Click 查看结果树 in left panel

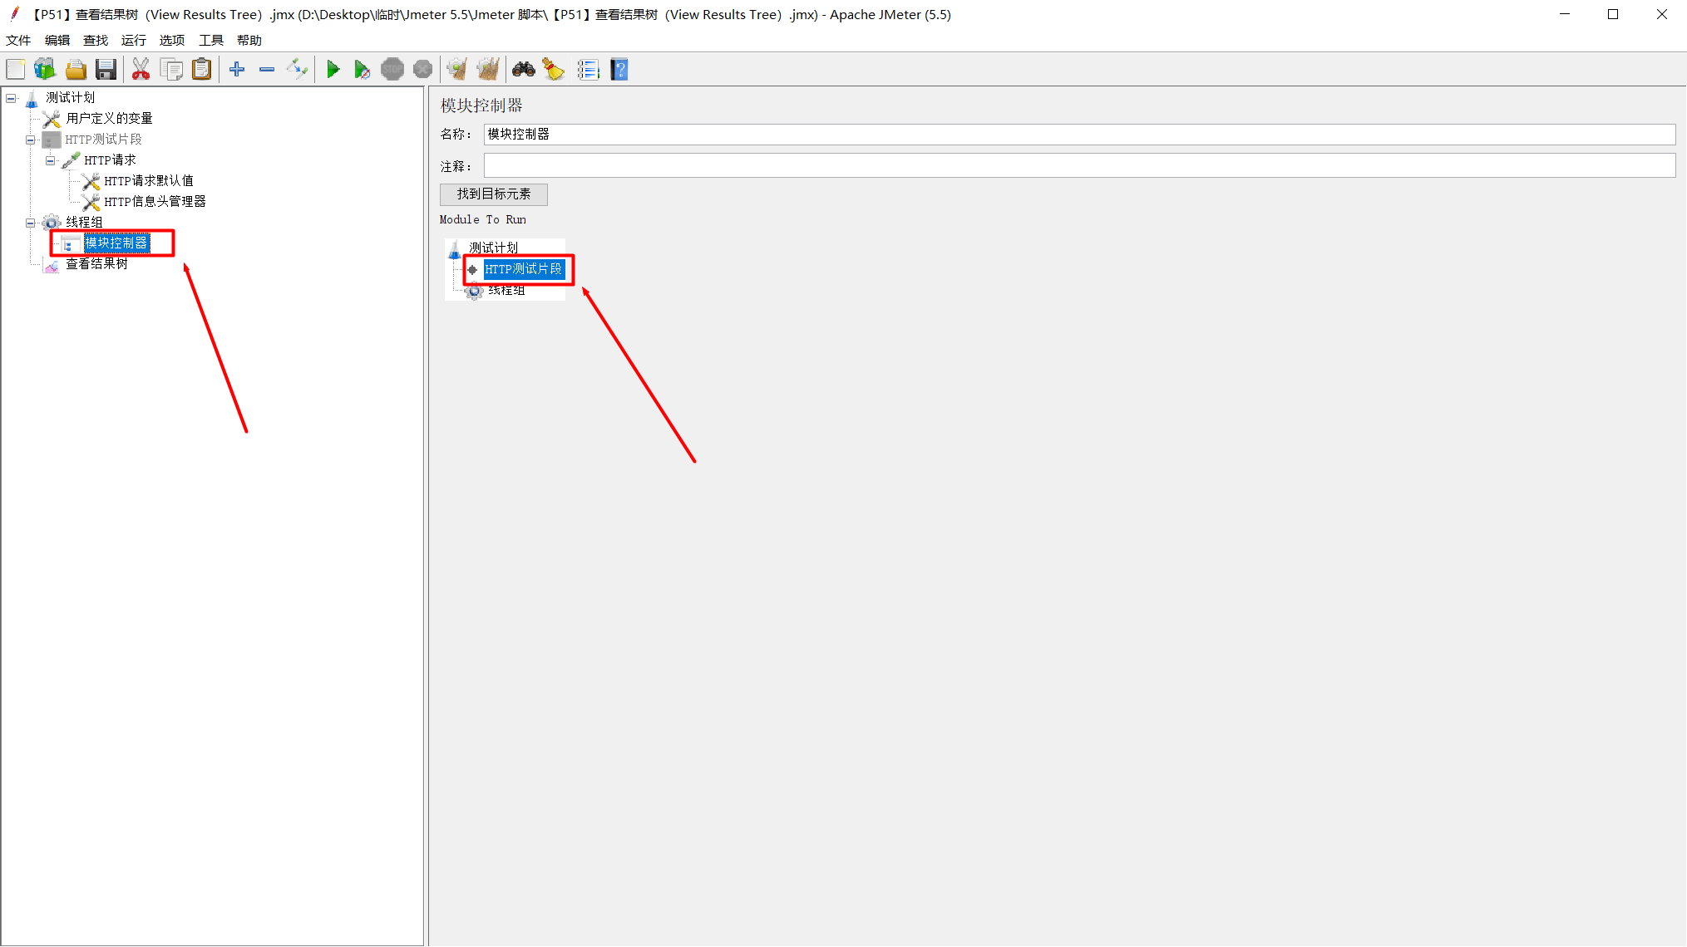(98, 264)
